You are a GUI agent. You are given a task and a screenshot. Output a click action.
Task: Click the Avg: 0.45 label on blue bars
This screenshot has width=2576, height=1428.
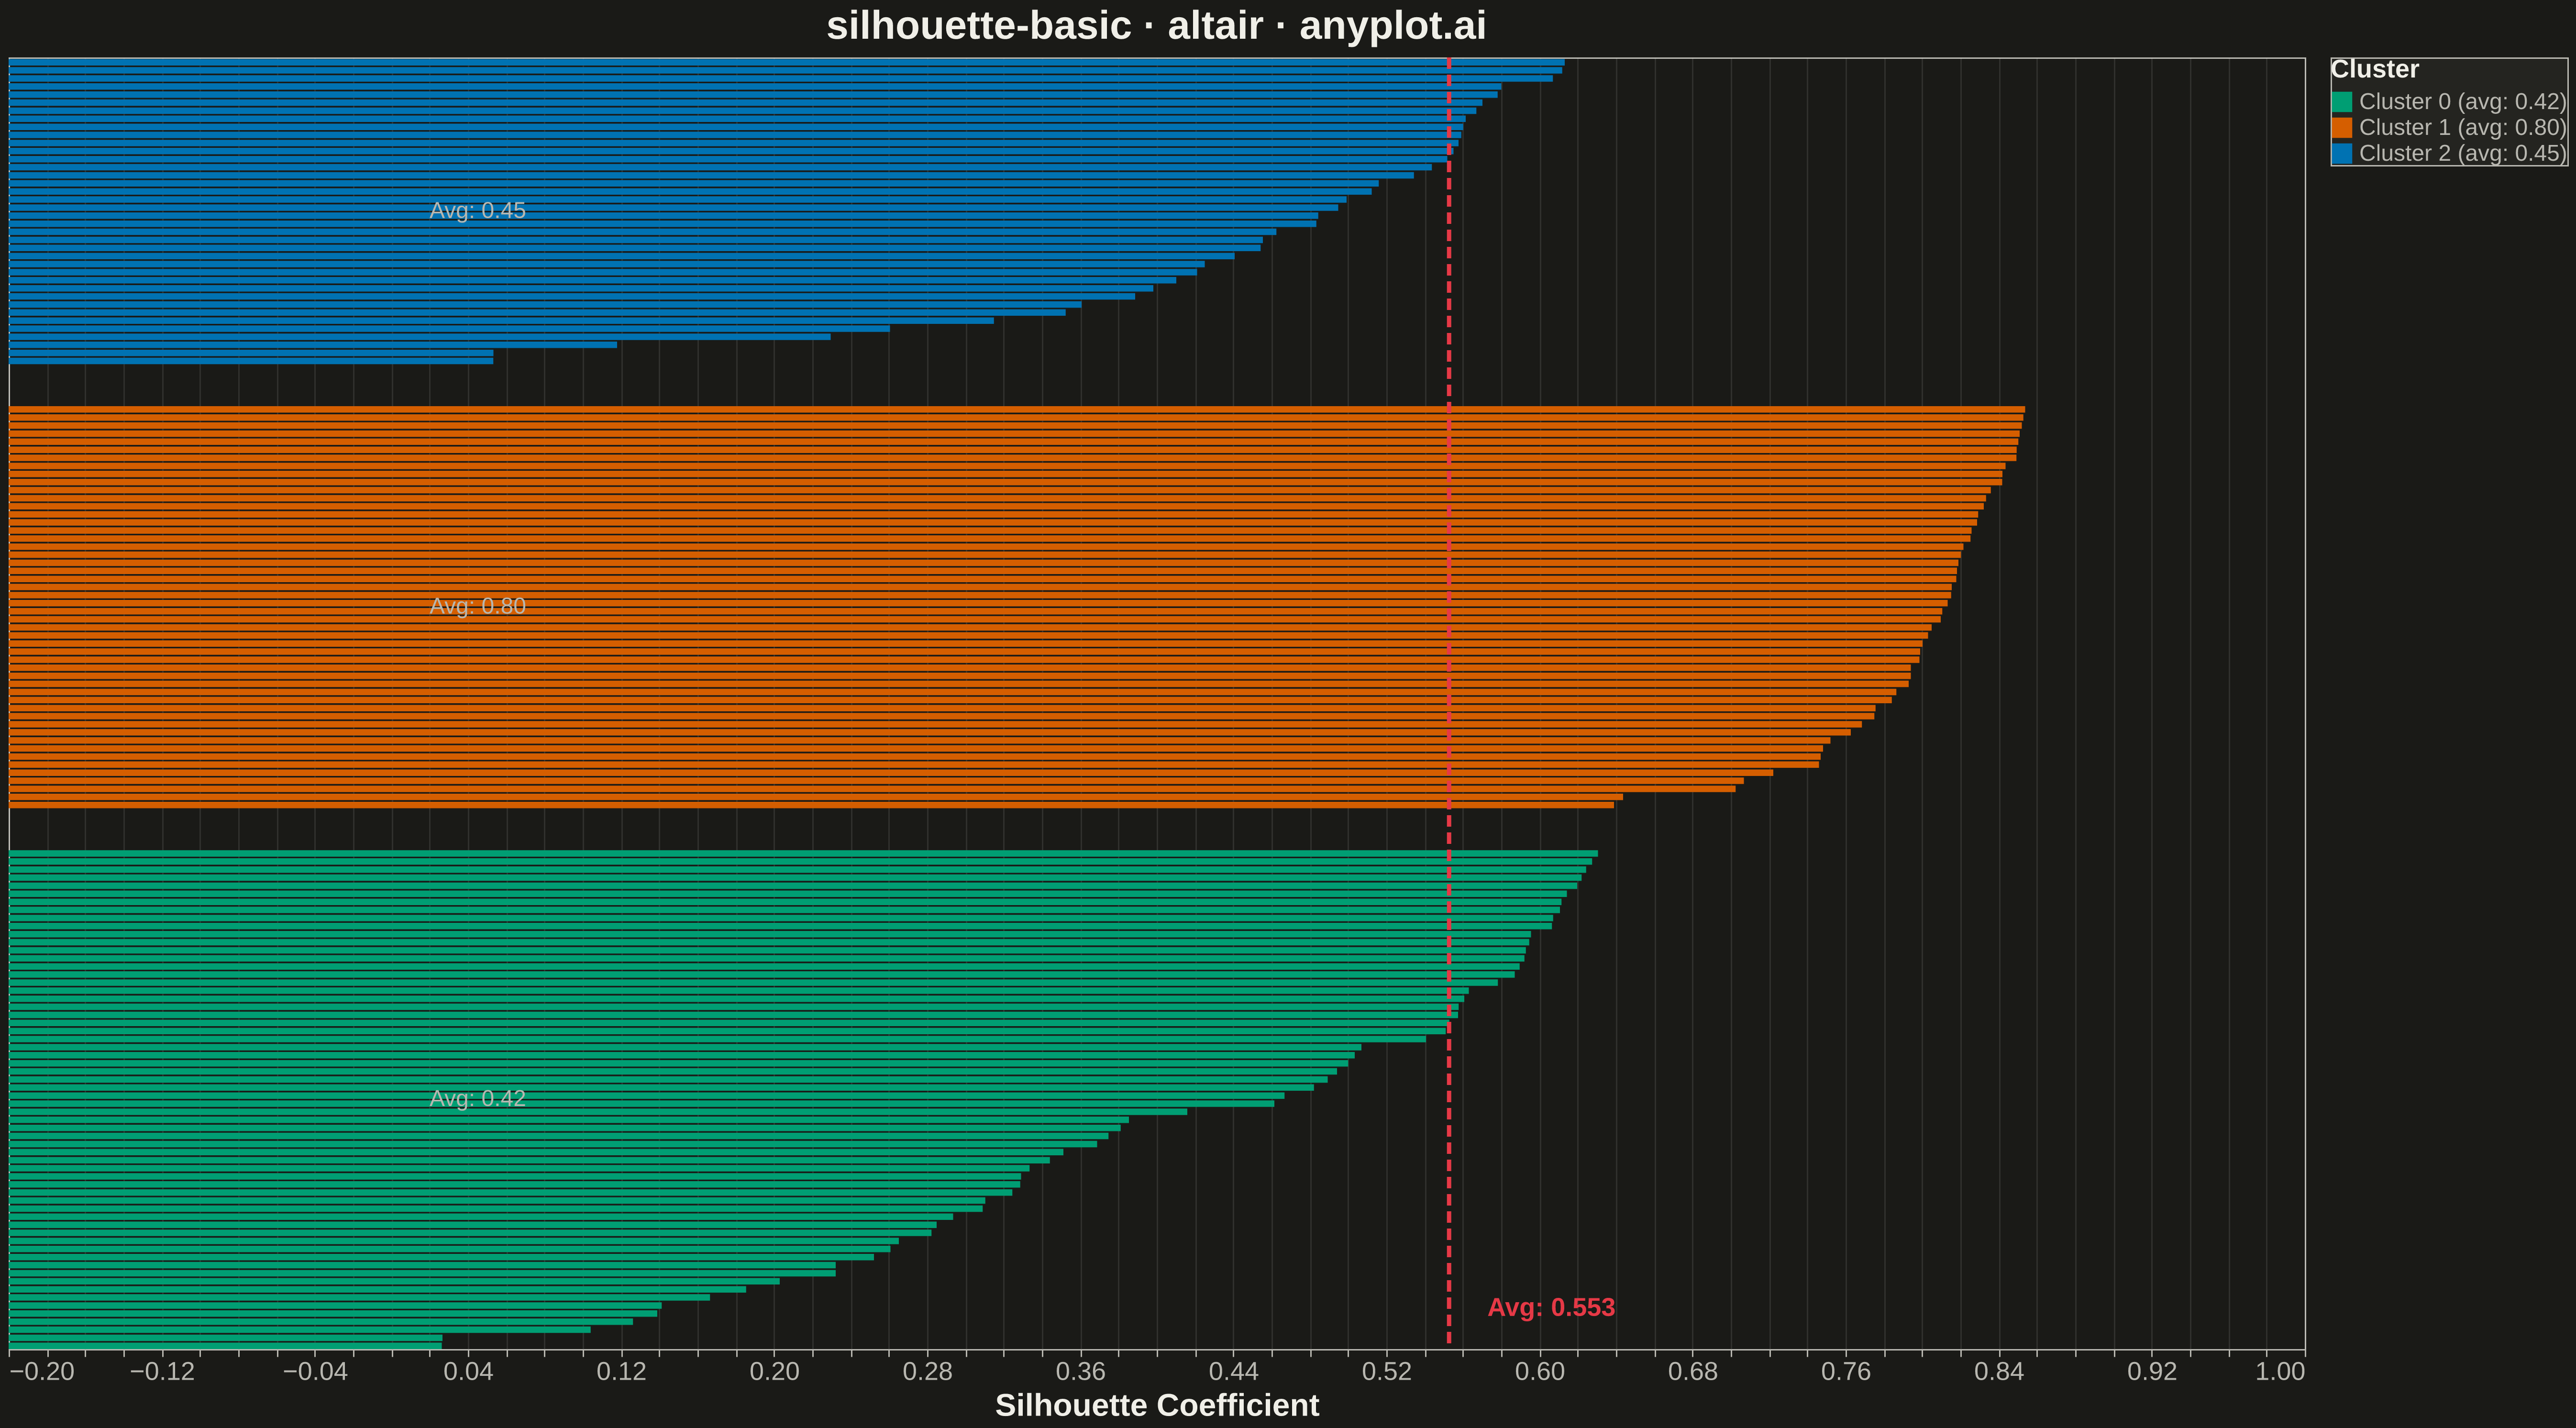pyautogui.click(x=477, y=211)
